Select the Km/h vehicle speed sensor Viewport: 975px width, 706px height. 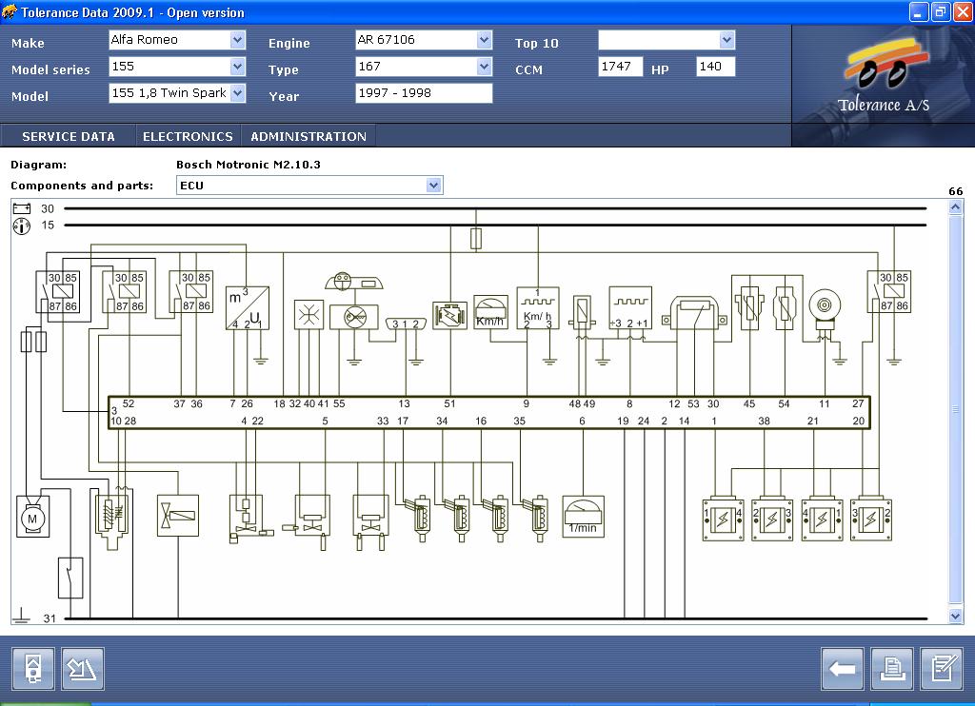click(538, 307)
